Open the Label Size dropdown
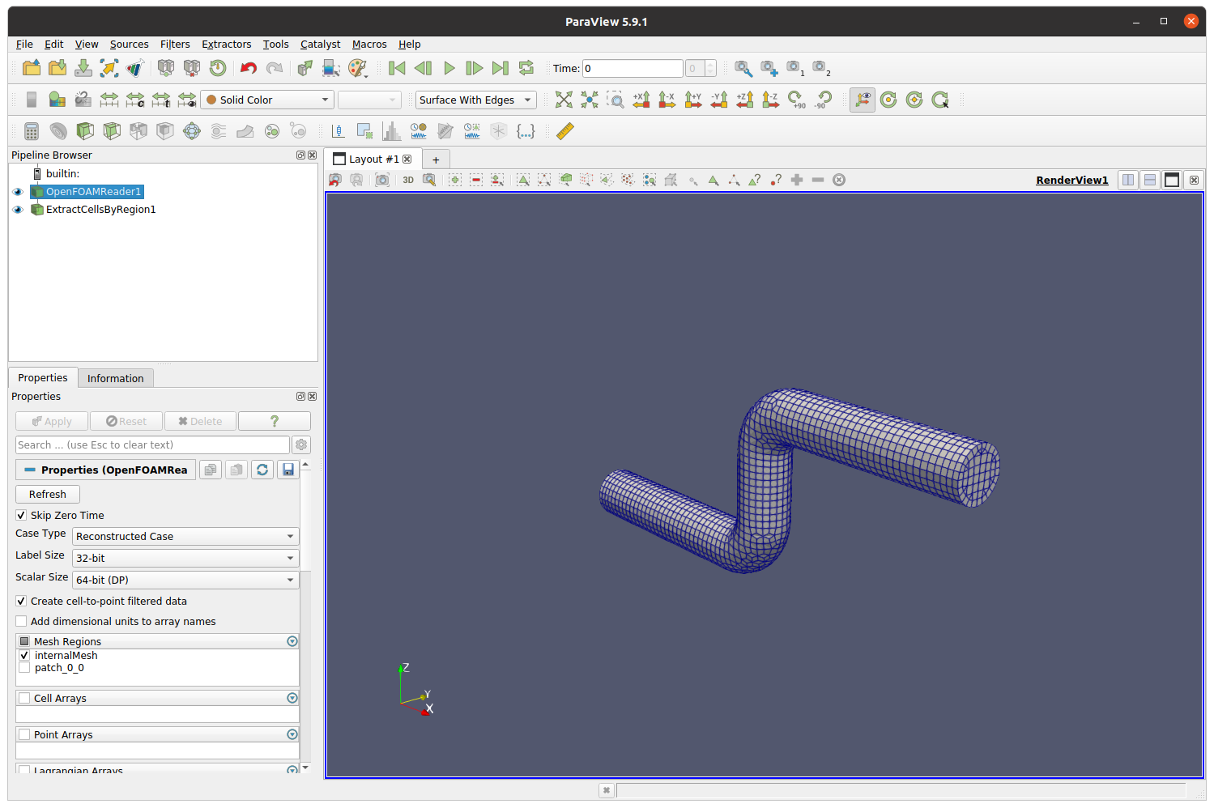Image resolution: width=1214 pixels, height=808 pixels. coord(185,558)
